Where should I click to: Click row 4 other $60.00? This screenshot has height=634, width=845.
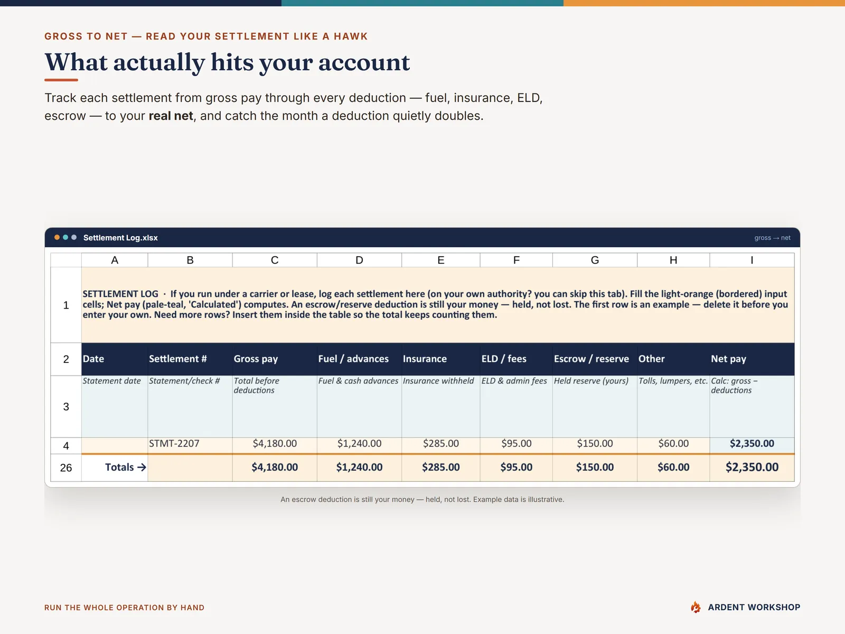pyautogui.click(x=673, y=445)
